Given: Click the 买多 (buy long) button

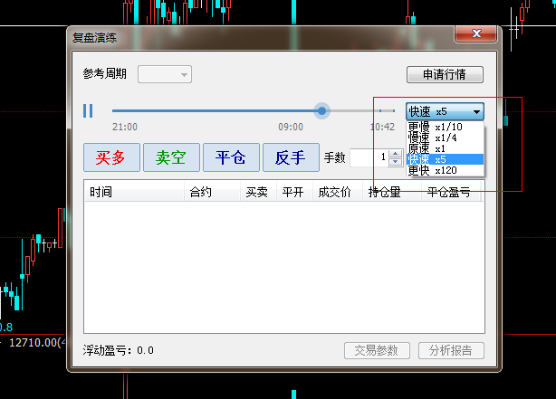Looking at the screenshot, I should pyautogui.click(x=111, y=157).
